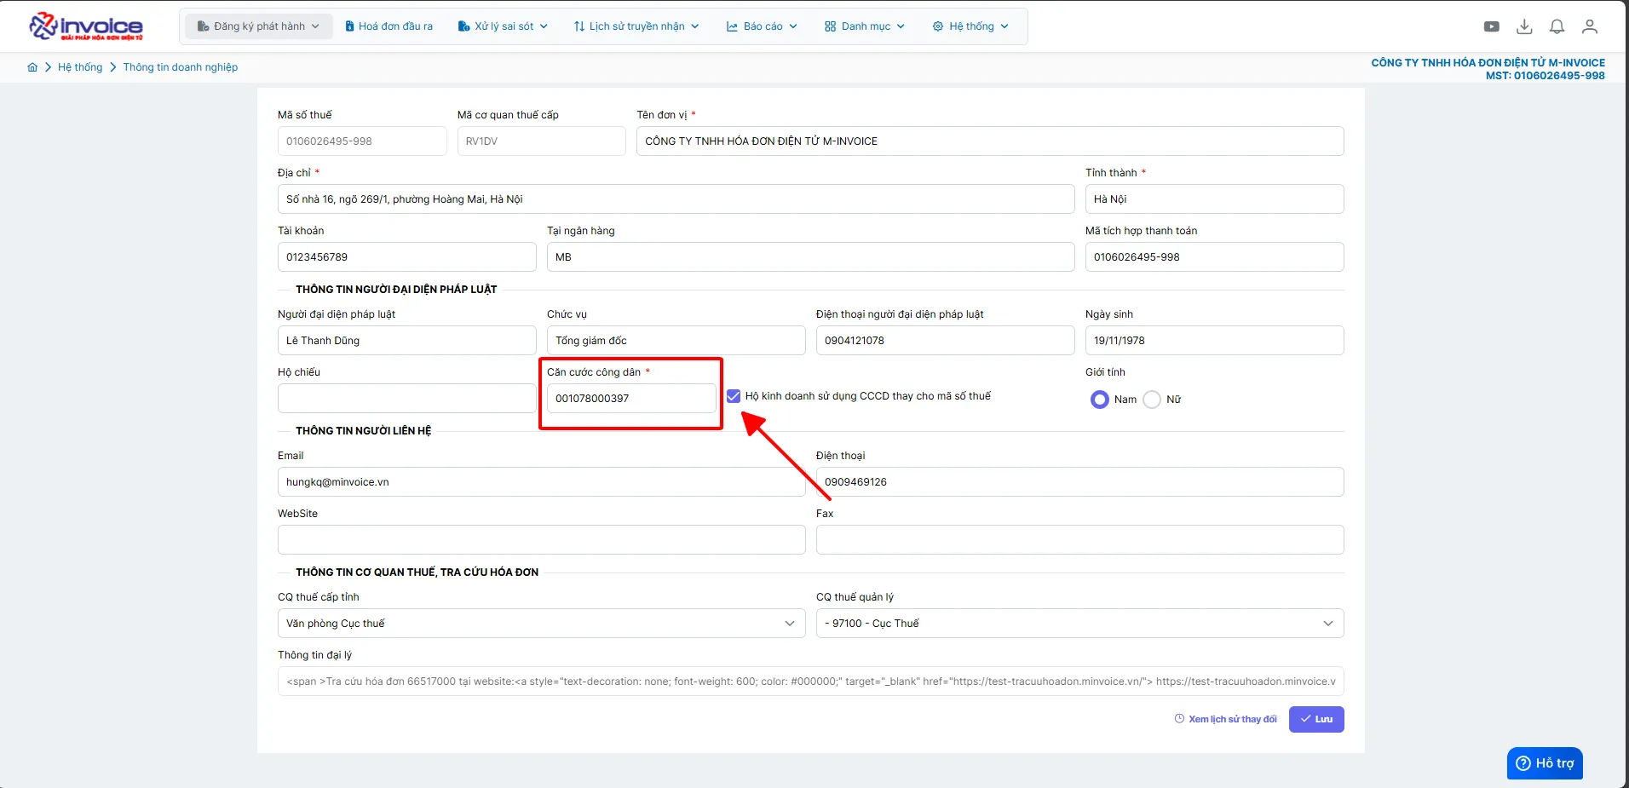The width and height of the screenshot is (1629, 788).
Task: Click the Căn cước công dân field
Action: tap(631, 399)
